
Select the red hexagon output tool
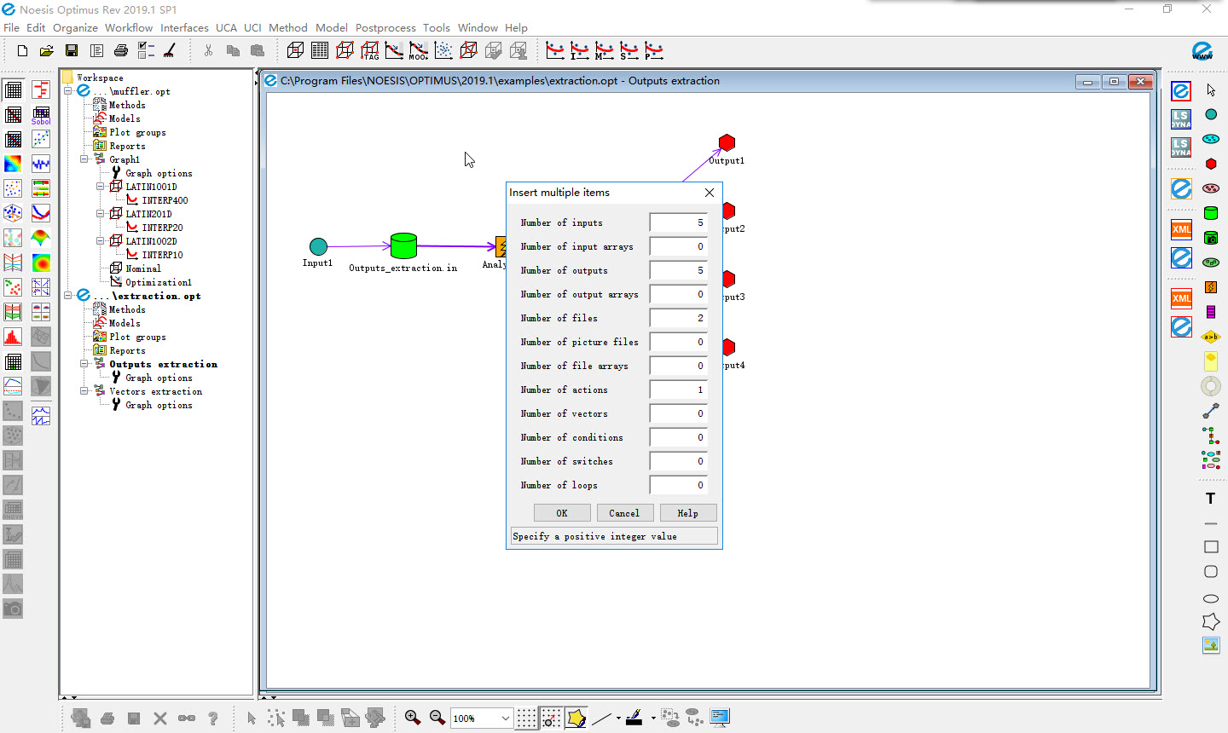click(x=1211, y=164)
